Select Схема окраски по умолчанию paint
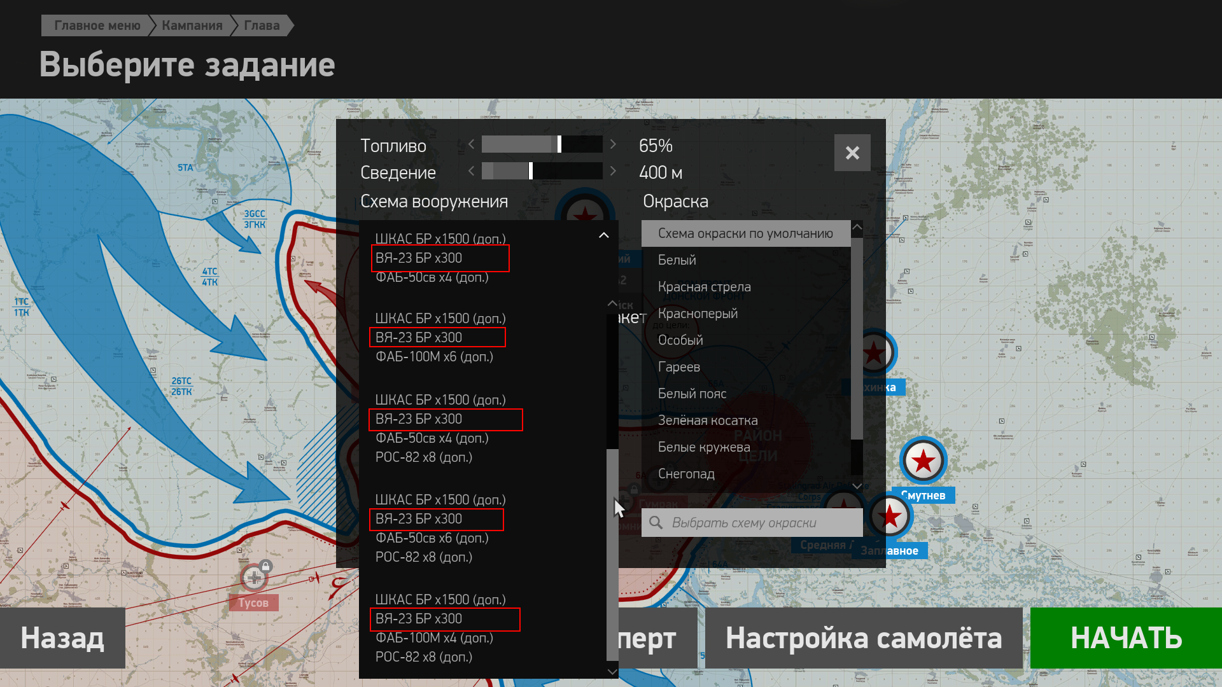The width and height of the screenshot is (1222, 687). [746, 233]
